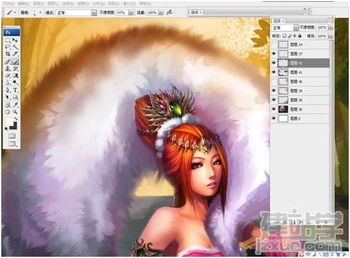This screenshot has height=258, width=350.
Task: Toggle Quick Mask mode
Action: point(12,136)
